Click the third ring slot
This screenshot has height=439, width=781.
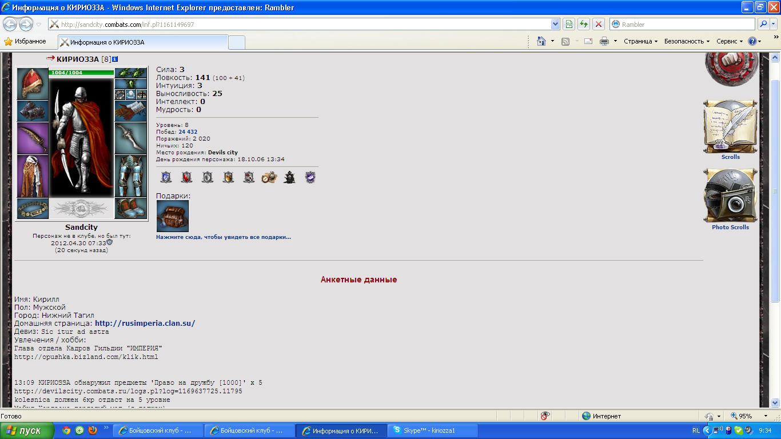tap(142, 95)
